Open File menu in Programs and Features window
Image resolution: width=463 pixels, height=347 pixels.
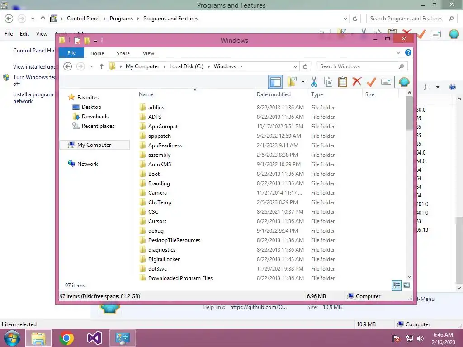(x=9, y=34)
